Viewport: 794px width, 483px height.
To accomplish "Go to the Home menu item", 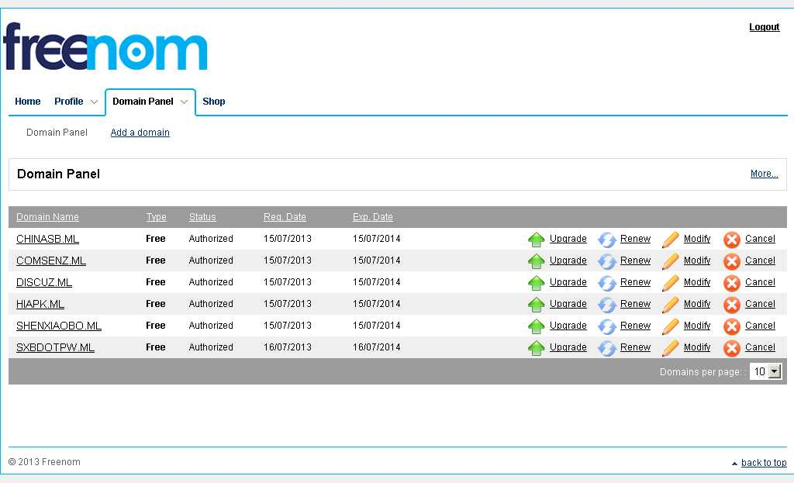I will pyautogui.click(x=28, y=102).
